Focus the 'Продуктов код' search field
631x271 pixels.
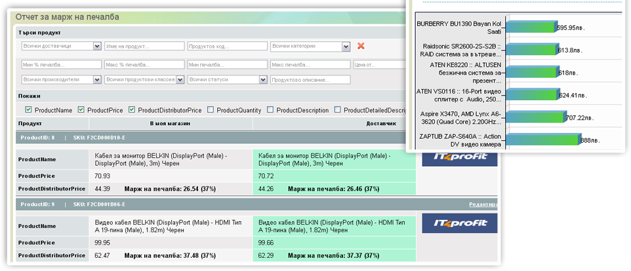click(x=226, y=46)
